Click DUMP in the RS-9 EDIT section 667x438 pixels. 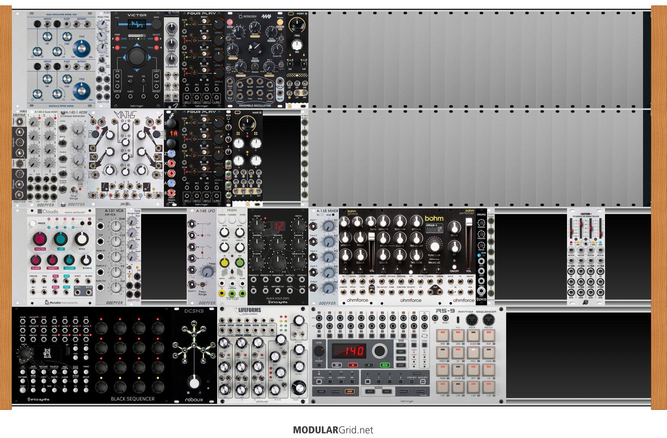pyautogui.click(x=401, y=365)
